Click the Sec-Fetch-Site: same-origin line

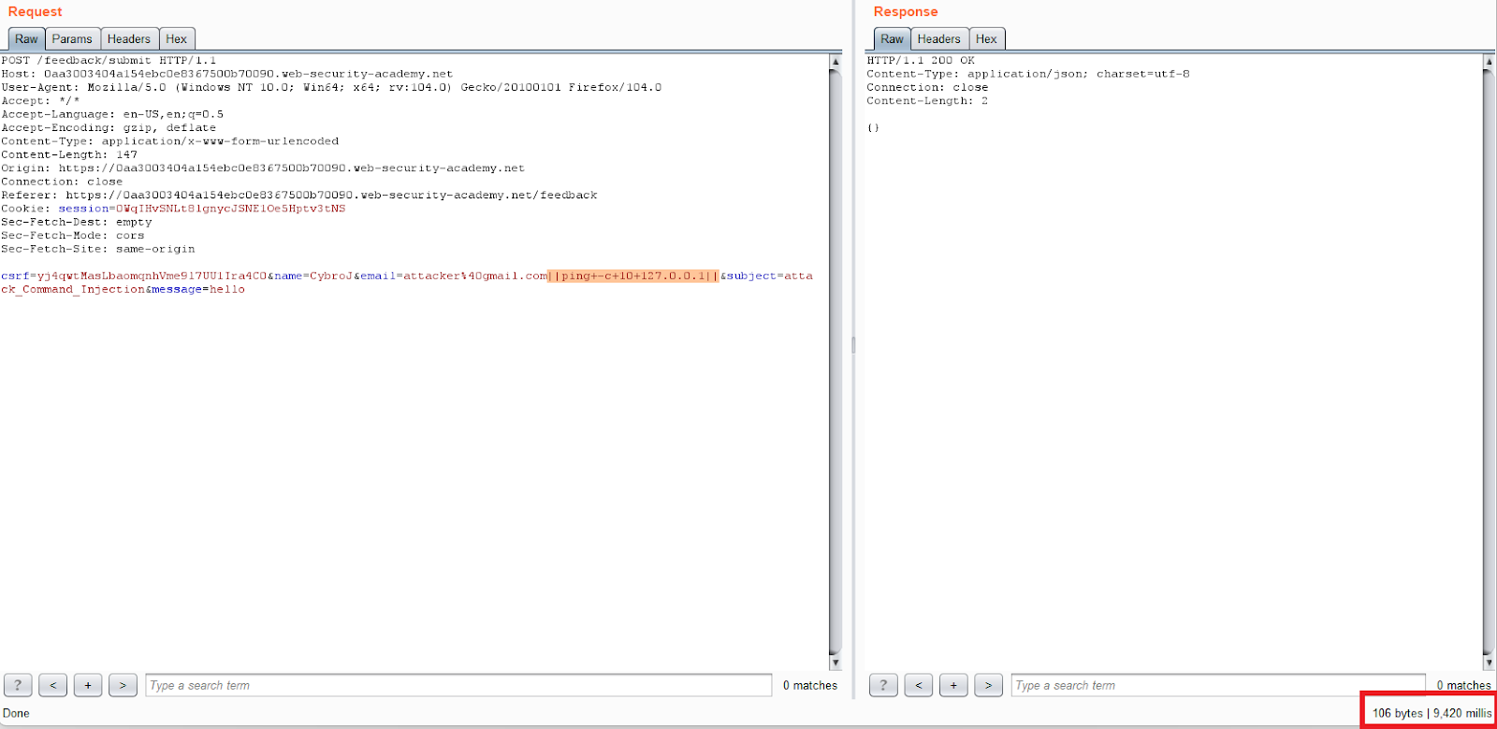98,250
